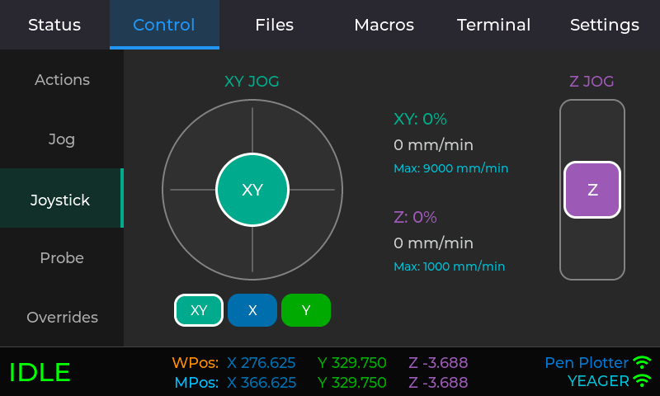Open the Status tab

(54, 25)
